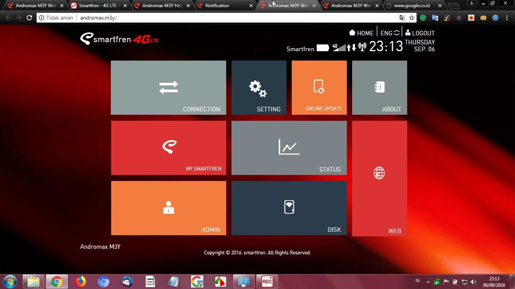Open the checkmark extension icon
The image size is (515, 289).
click(x=447, y=18)
